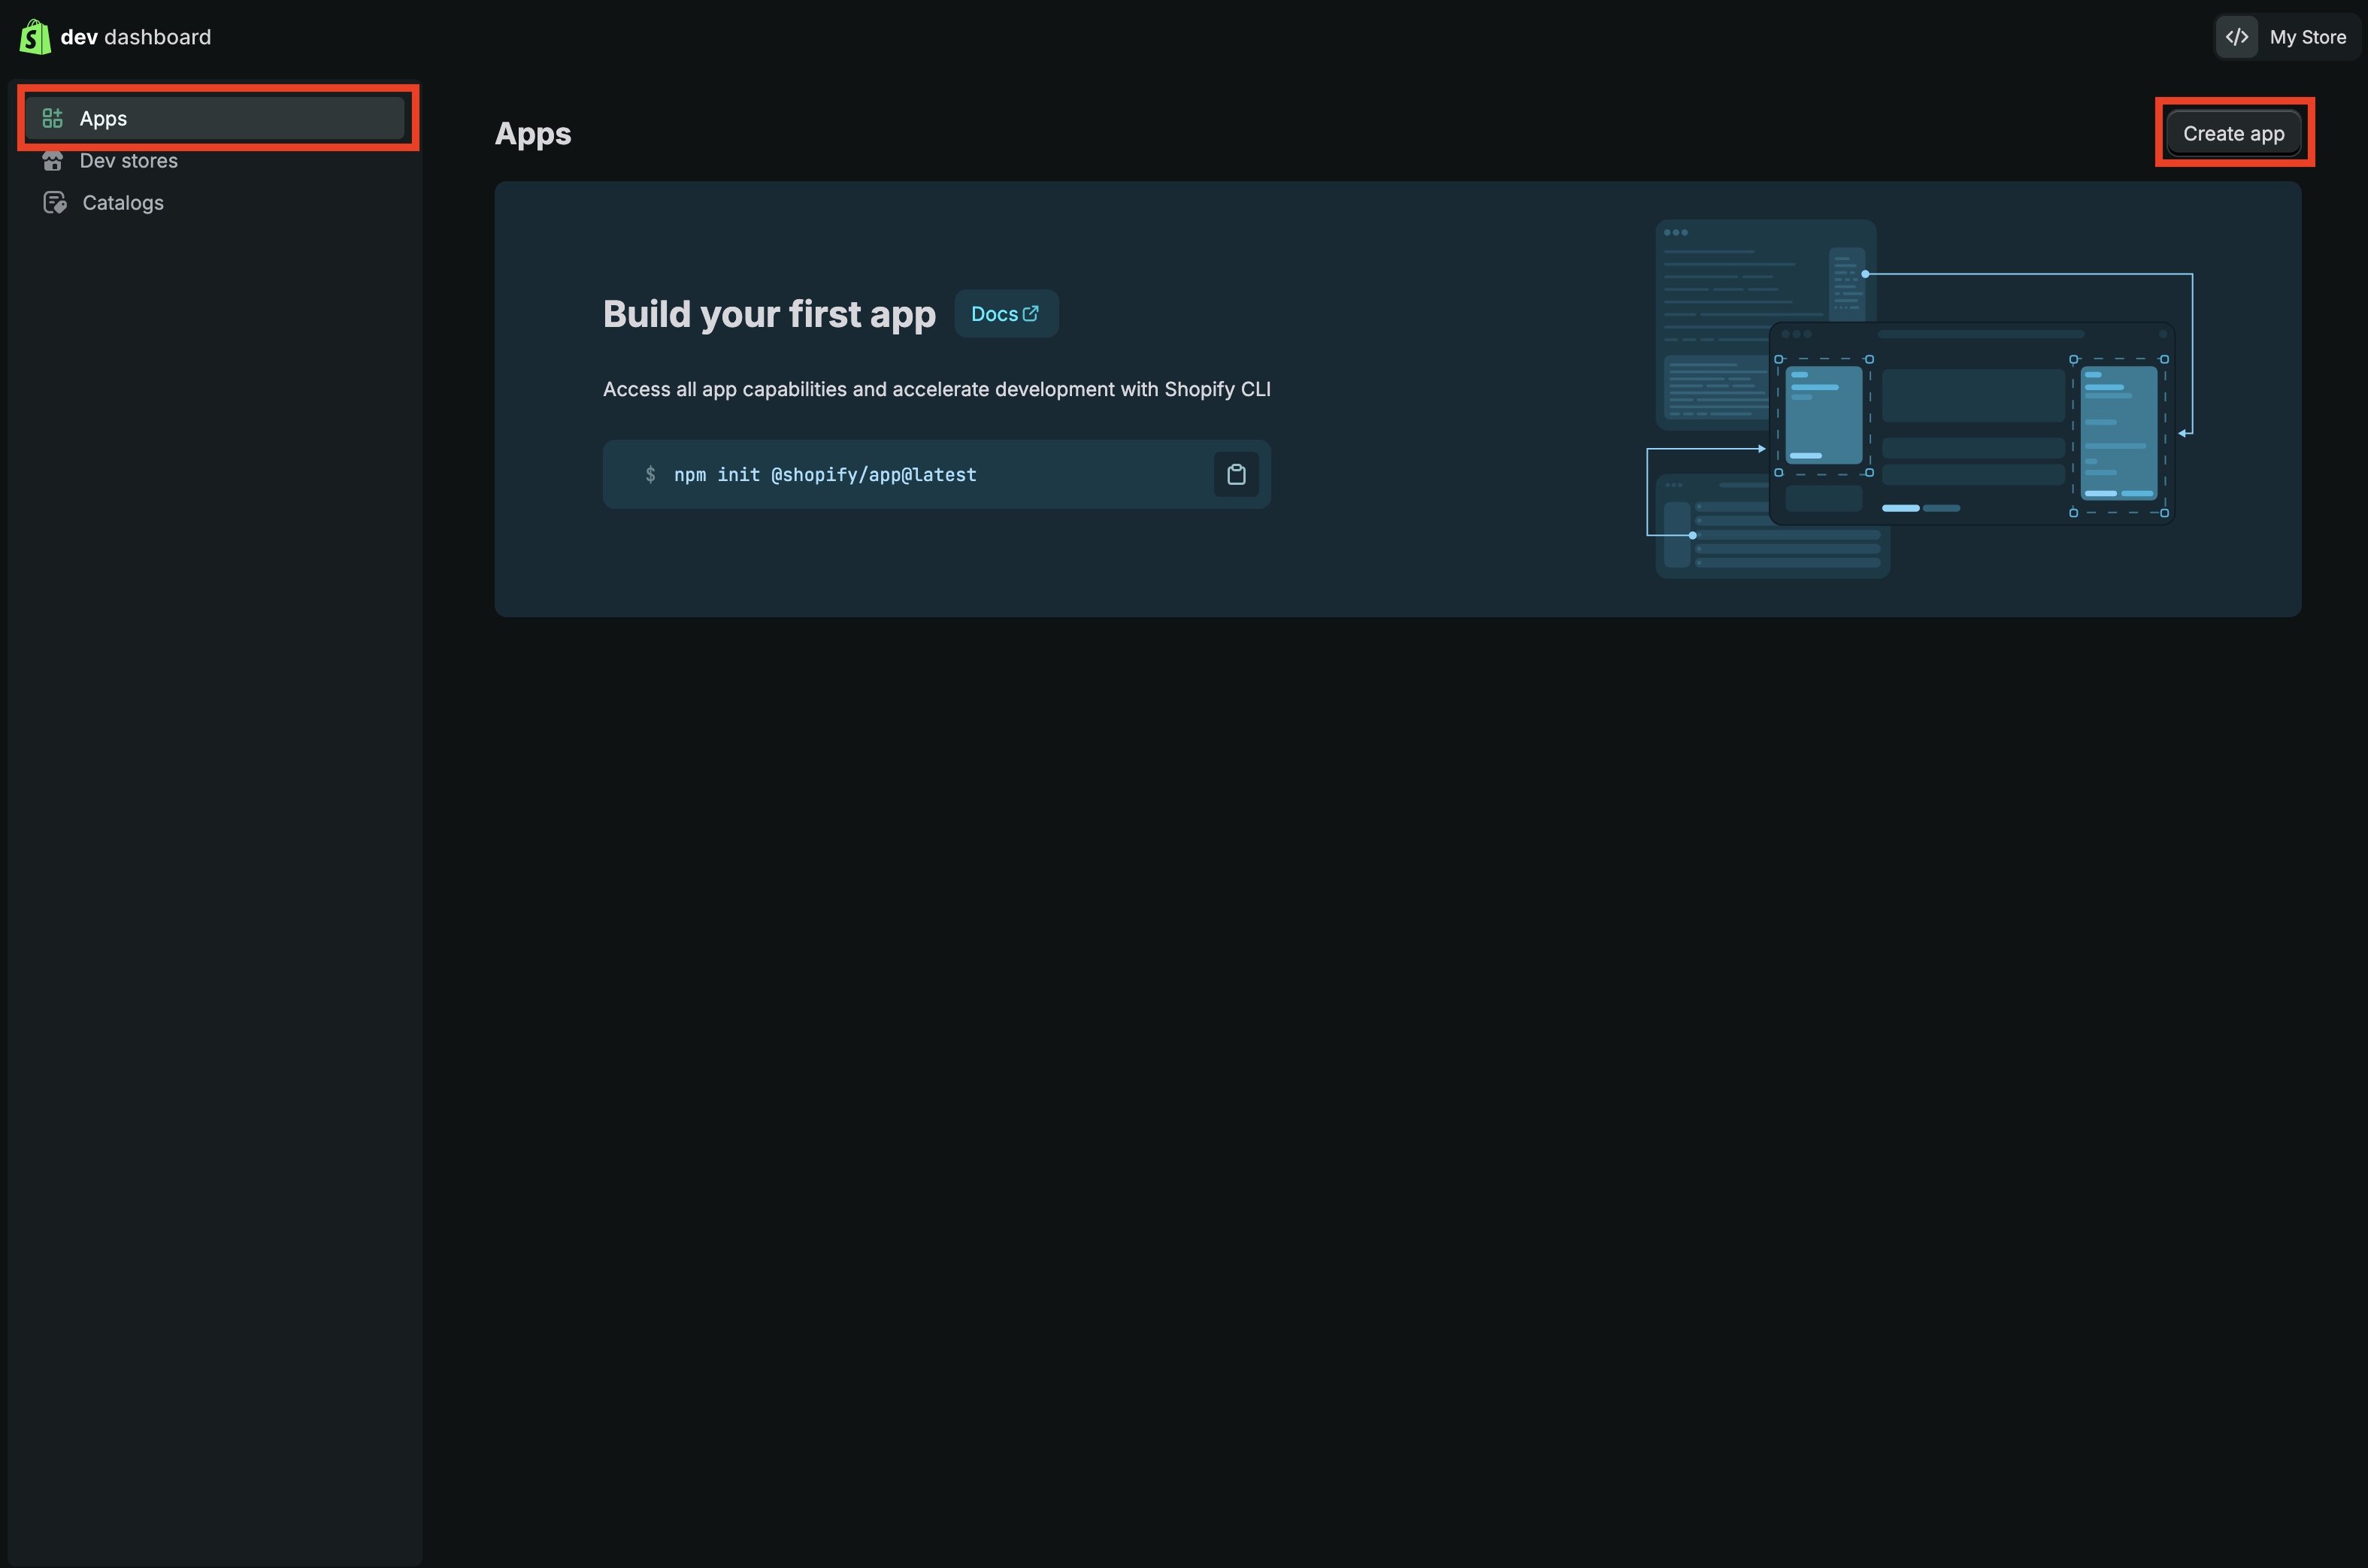Click the Apps page heading
Viewport: 2368px width, 1568px height.
pos(532,133)
